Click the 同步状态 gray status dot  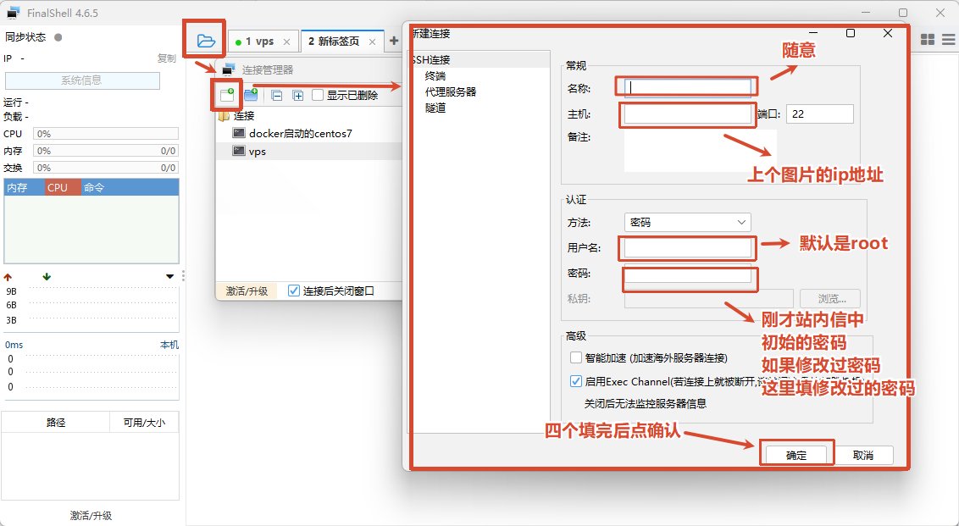(58, 36)
